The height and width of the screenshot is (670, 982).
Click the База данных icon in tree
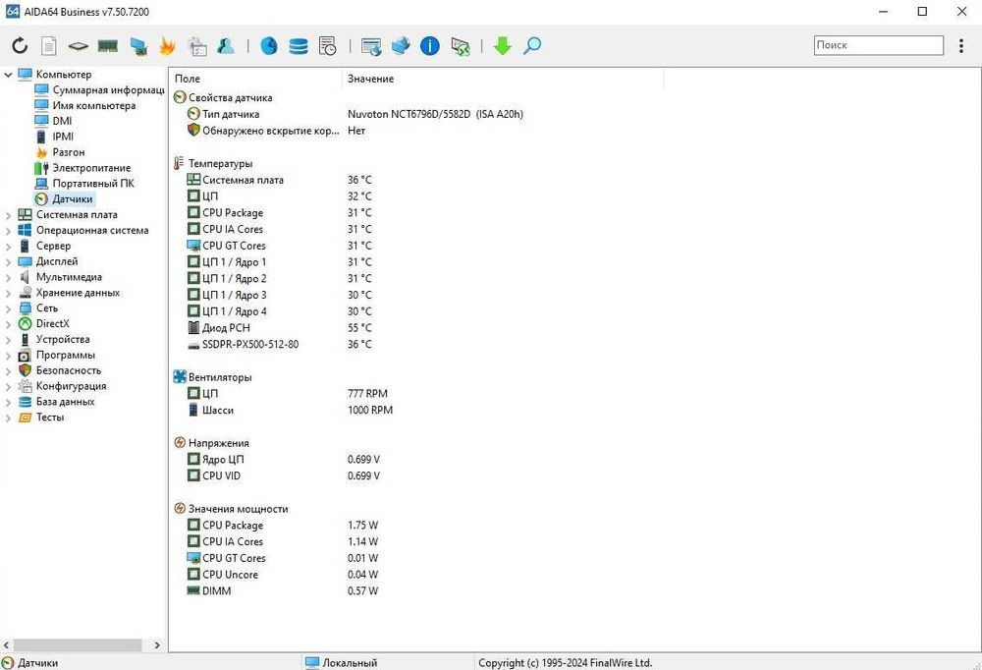26,402
